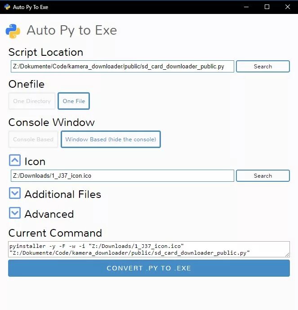Click the Current Command heading
Viewport: 298px width, 310px height.
pos(55,233)
